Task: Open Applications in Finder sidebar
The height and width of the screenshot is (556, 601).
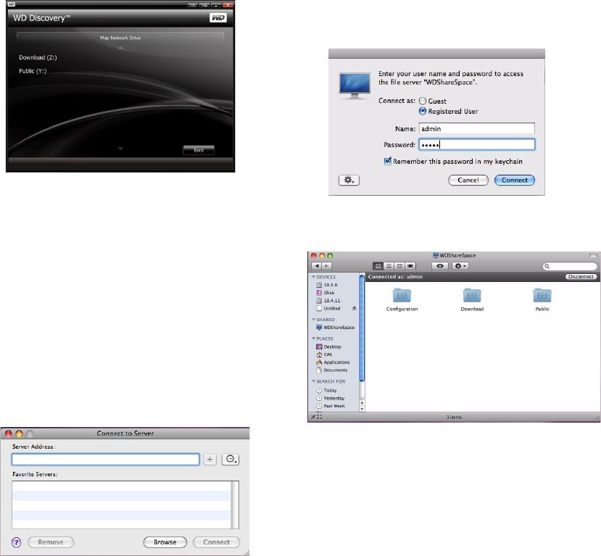Action: pyautogui.click(x=333, y=362)
